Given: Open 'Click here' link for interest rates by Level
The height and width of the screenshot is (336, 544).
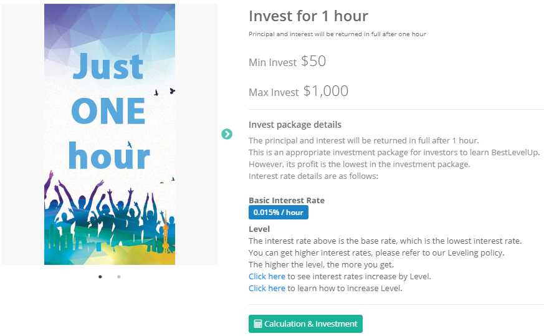Looking at the screenshot, I should coord(267,276).
